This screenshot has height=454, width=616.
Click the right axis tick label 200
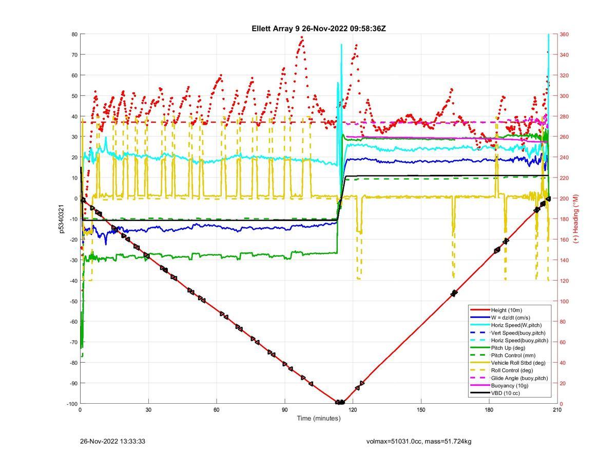click(x=564, y=199)
